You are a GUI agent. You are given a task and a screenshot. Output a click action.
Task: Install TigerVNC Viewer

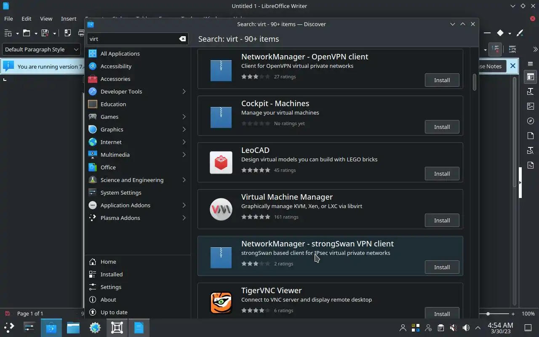442,314
